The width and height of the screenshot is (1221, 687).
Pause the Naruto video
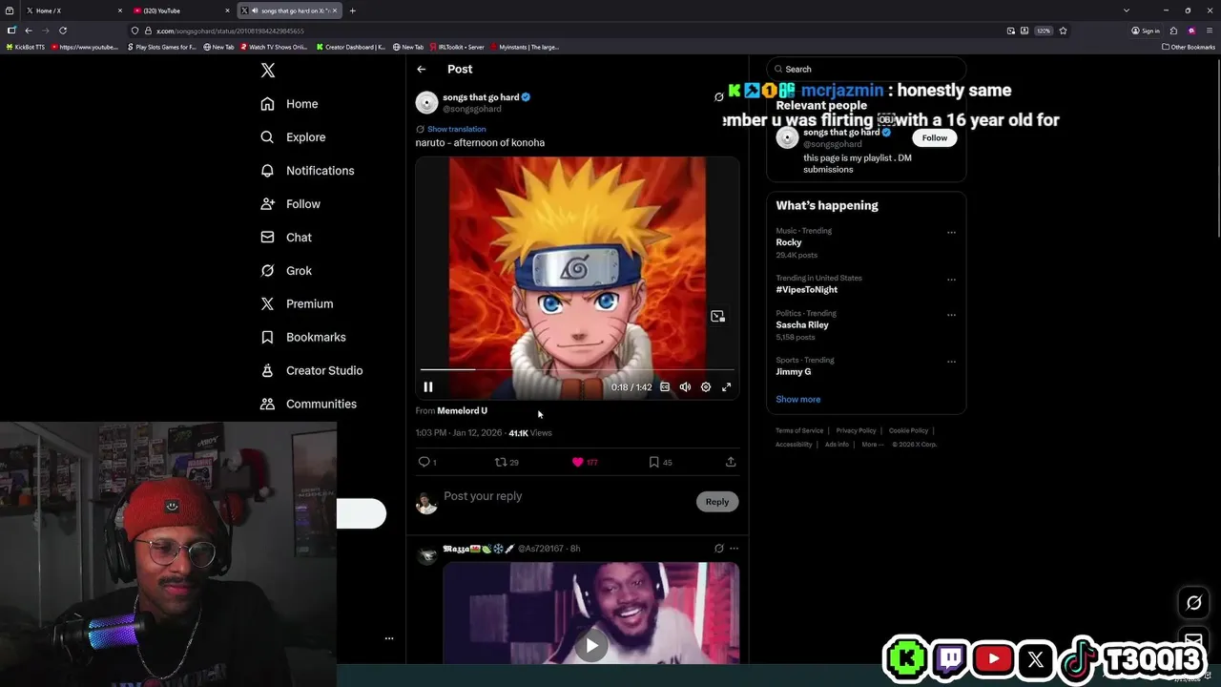(x=428, y=387)
